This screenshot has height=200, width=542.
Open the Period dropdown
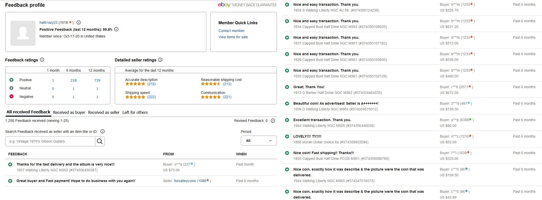259,141
